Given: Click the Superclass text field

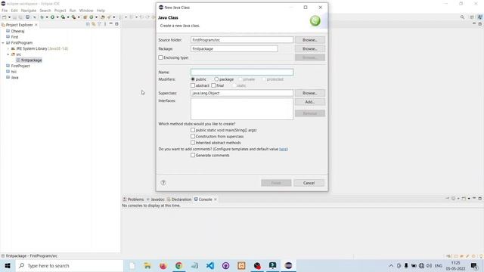Looking at the screenshot, I should [x=242, y=93].
